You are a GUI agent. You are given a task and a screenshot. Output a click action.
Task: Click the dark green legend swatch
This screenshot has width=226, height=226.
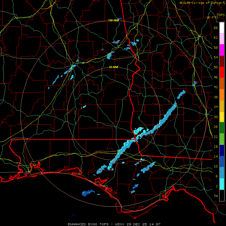pyautogui.click(x=222, y=128)
